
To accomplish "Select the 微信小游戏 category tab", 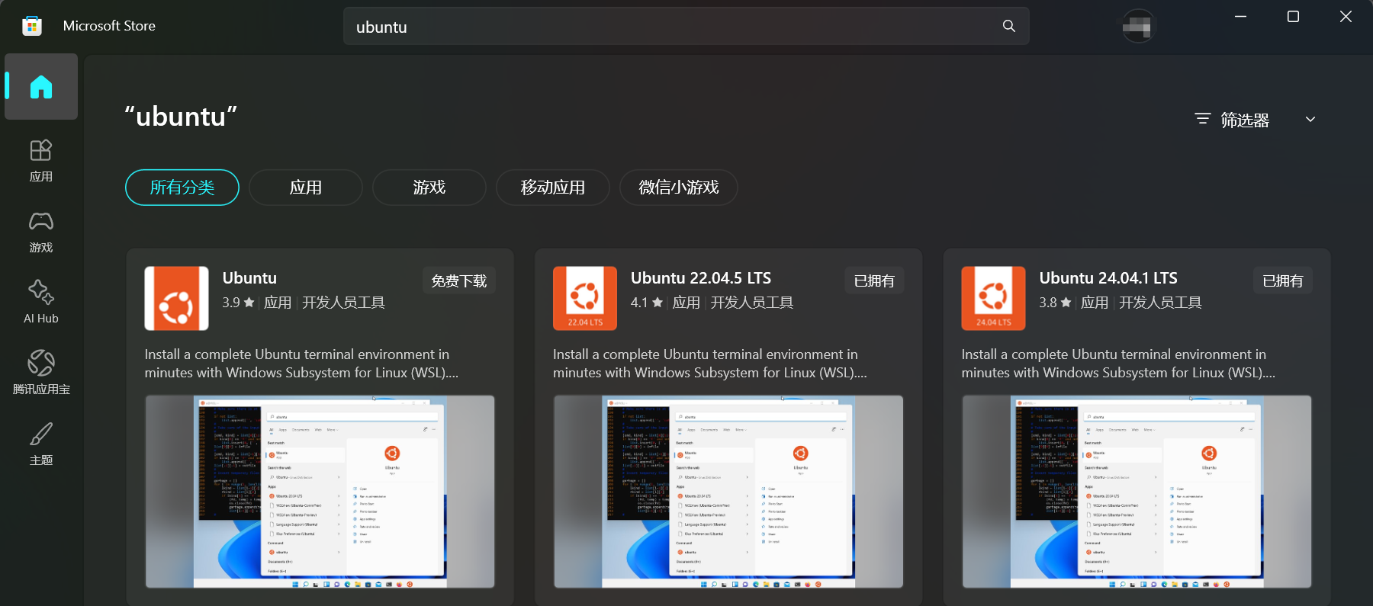I will click(x=679, y=188).
